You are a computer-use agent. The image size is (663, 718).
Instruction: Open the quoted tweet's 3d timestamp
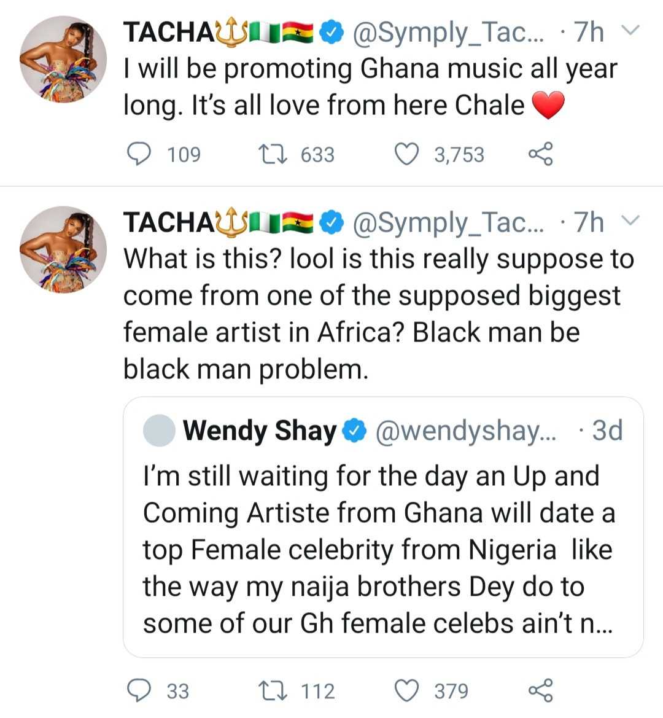pyautogui.click(x=607, y=431)
